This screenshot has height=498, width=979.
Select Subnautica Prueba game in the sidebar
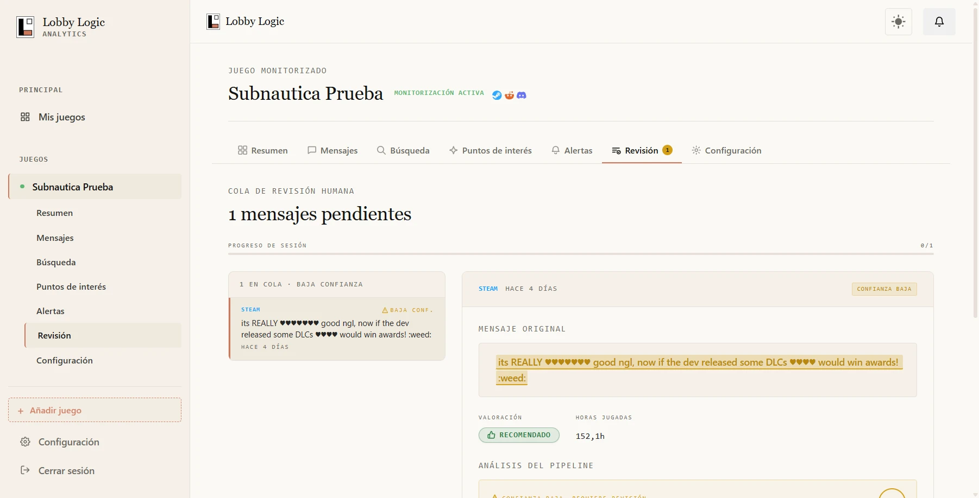[x=95, y=187]
